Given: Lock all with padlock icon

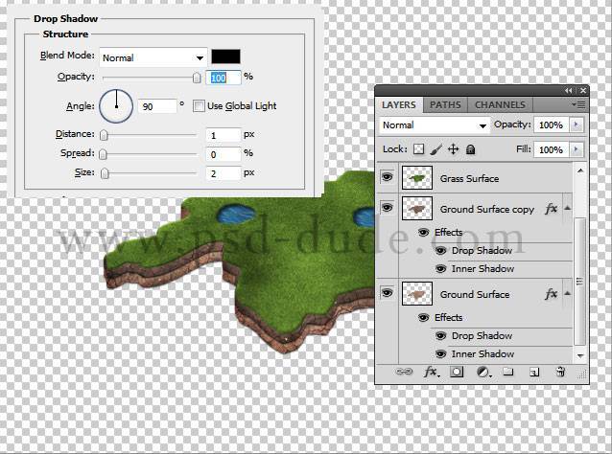Looking at the screenshot, I should coord(470,149).
